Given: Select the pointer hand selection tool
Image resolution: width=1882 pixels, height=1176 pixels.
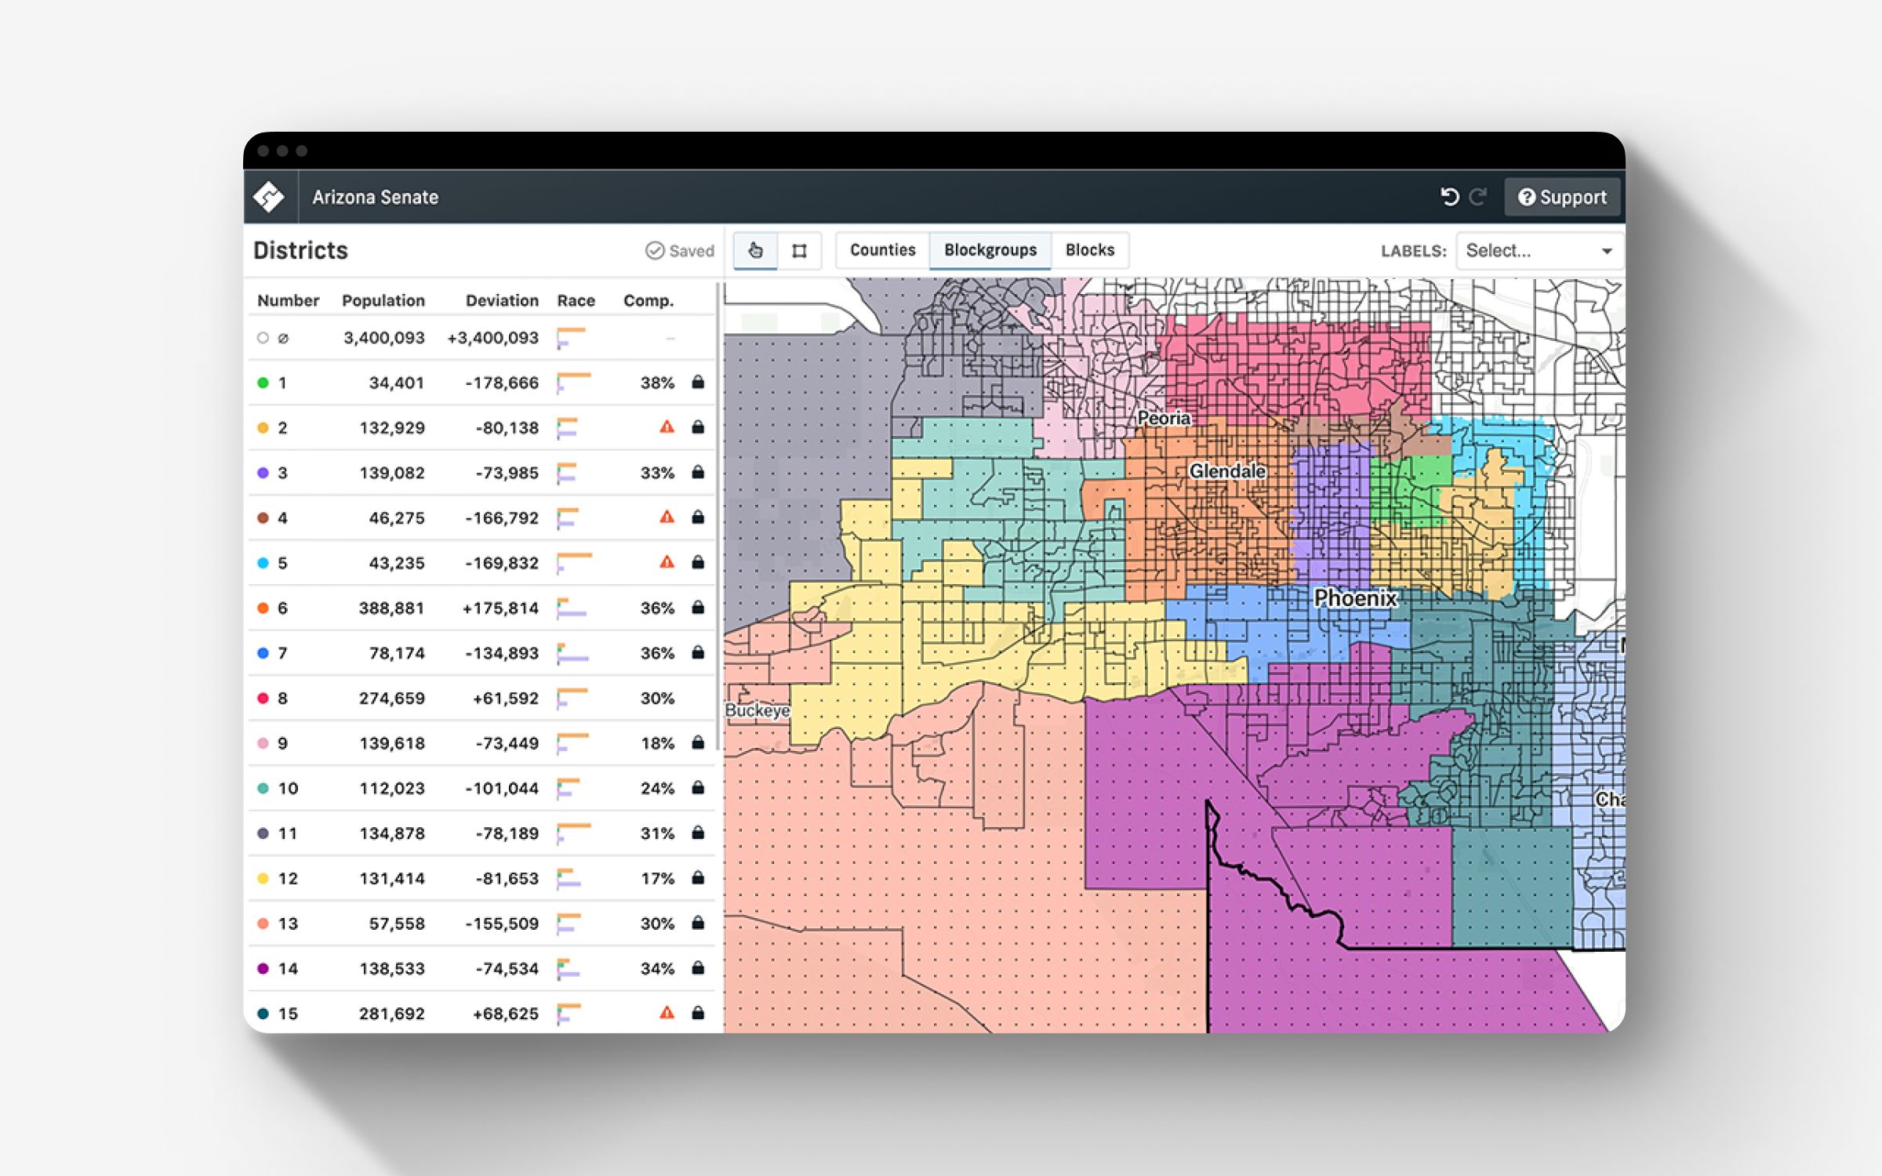Looking at the screenshot, I should [755, 251].
